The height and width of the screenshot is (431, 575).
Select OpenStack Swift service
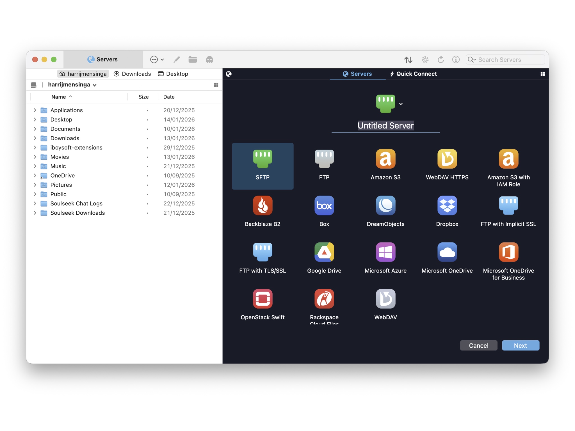(x=263, y=299)
